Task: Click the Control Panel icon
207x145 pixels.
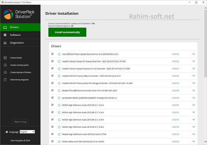Action: click(5, 58)
